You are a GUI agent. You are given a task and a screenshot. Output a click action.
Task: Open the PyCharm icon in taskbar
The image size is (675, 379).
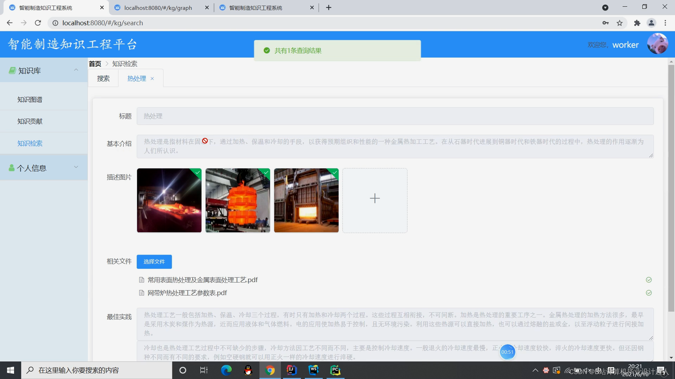tap(335, 370)
